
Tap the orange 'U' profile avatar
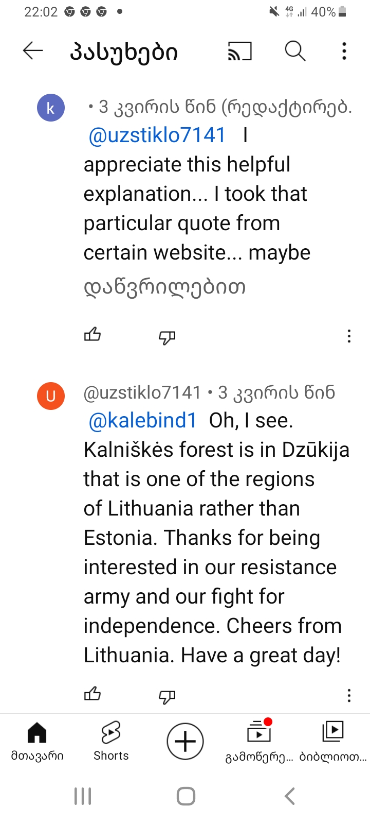(x=51, y=396)
